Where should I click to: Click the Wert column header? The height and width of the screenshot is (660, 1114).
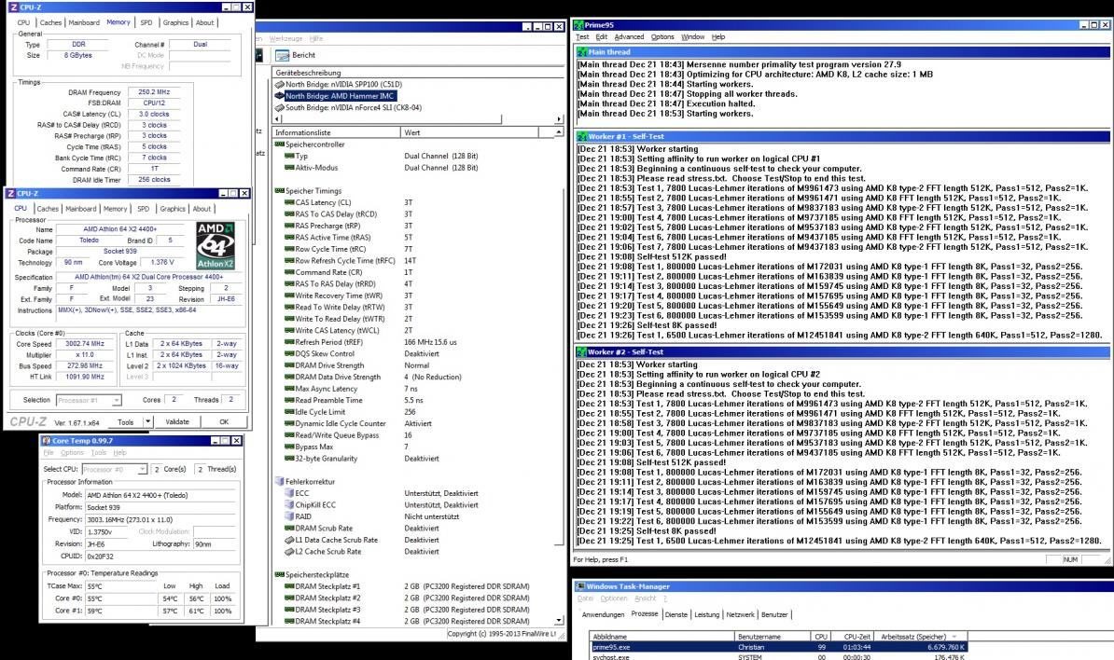coord(470,132)
